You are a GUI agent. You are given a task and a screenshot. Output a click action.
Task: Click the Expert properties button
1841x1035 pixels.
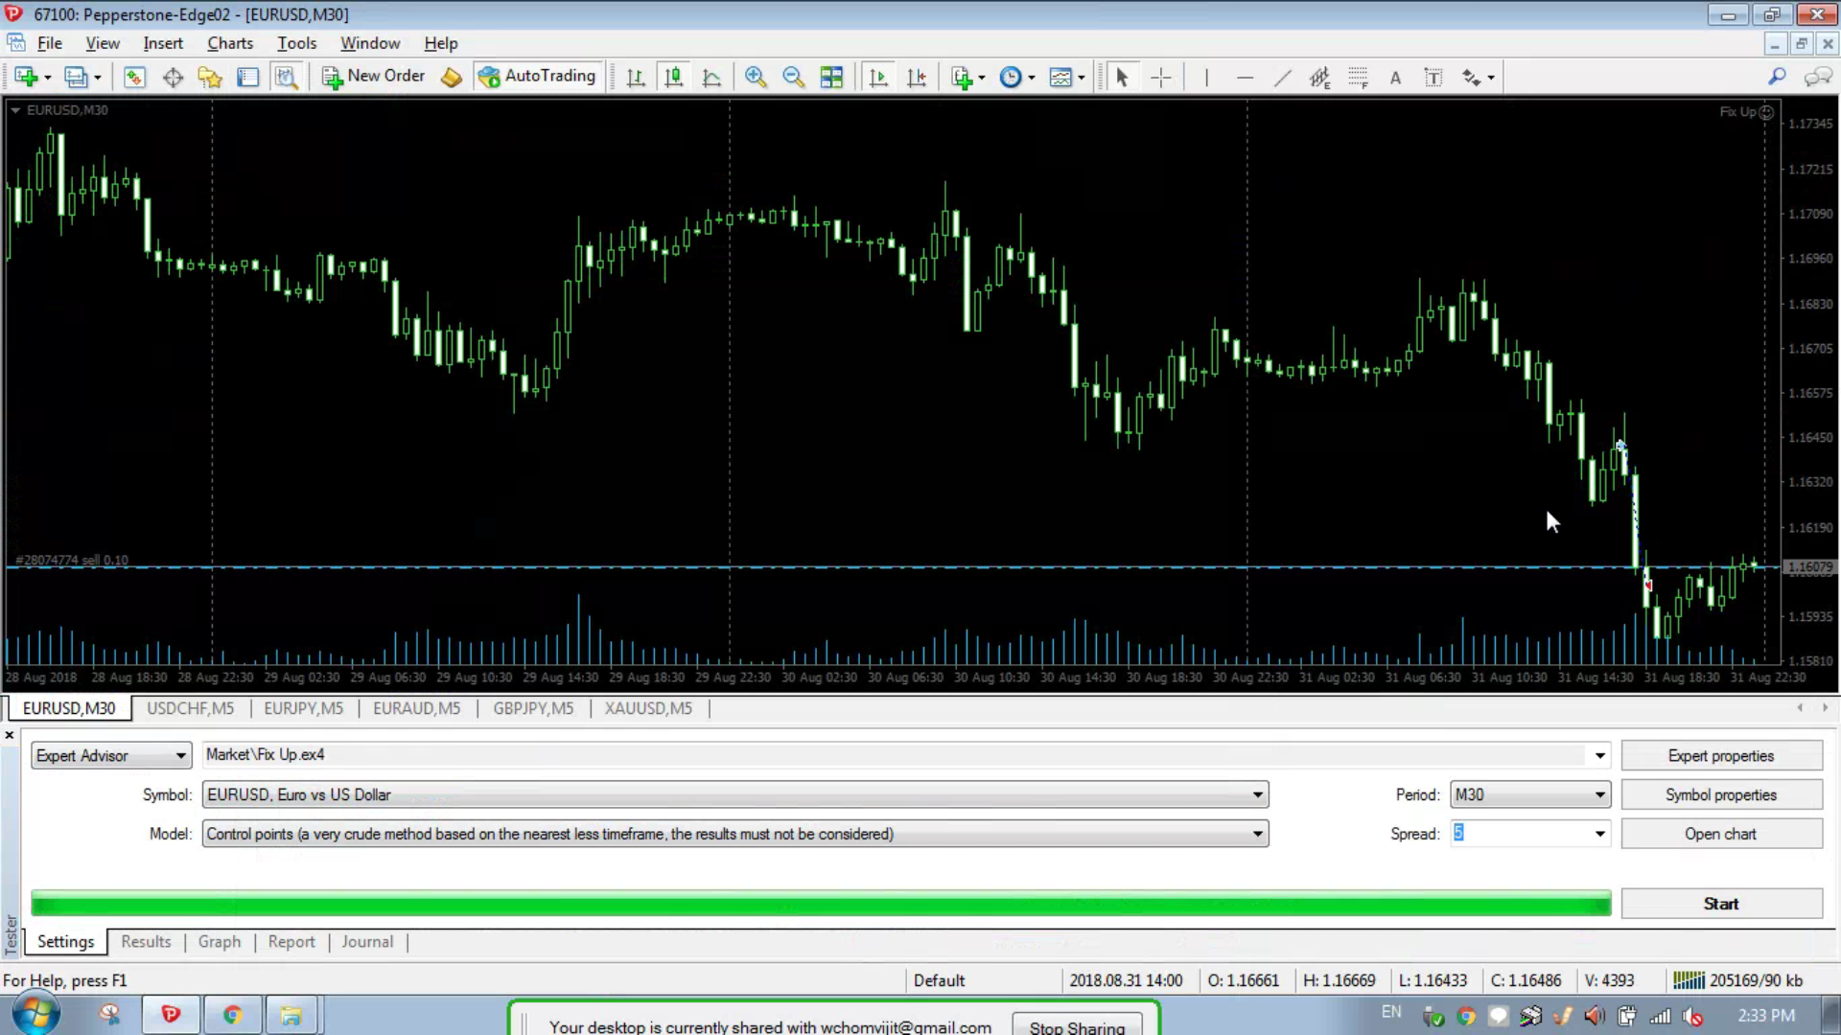[1721, 756]
